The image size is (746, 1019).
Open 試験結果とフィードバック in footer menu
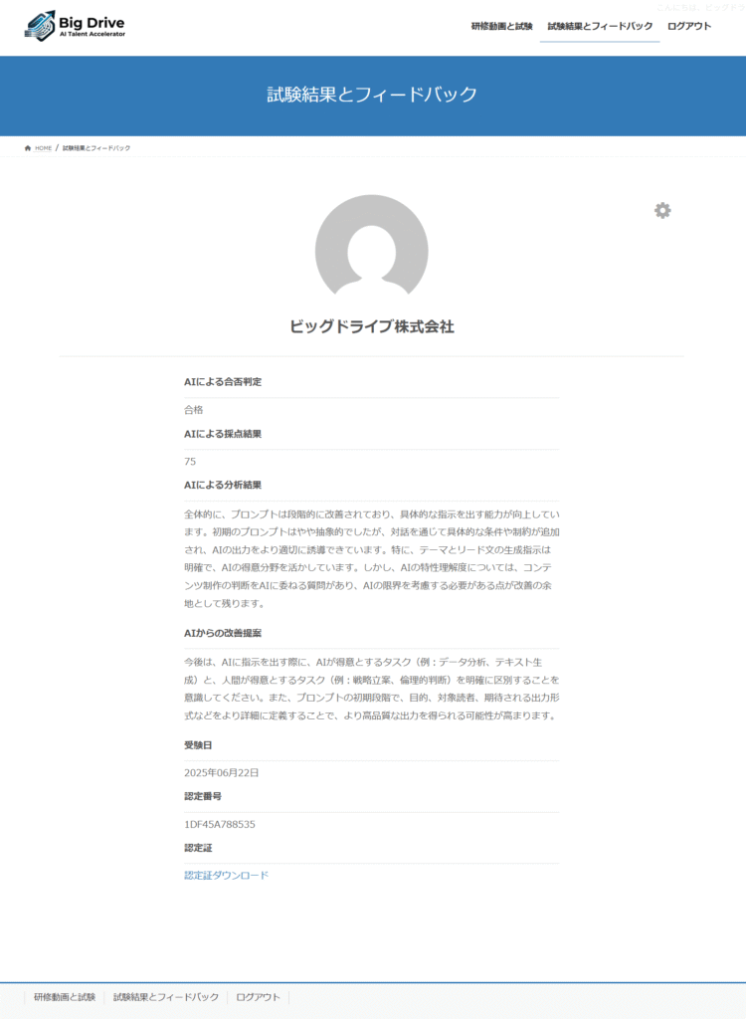[166, 997]
